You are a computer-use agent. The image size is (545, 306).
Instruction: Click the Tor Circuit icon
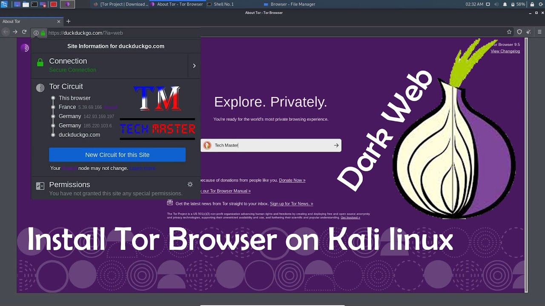pyautogui.click(x=40, y=88)
